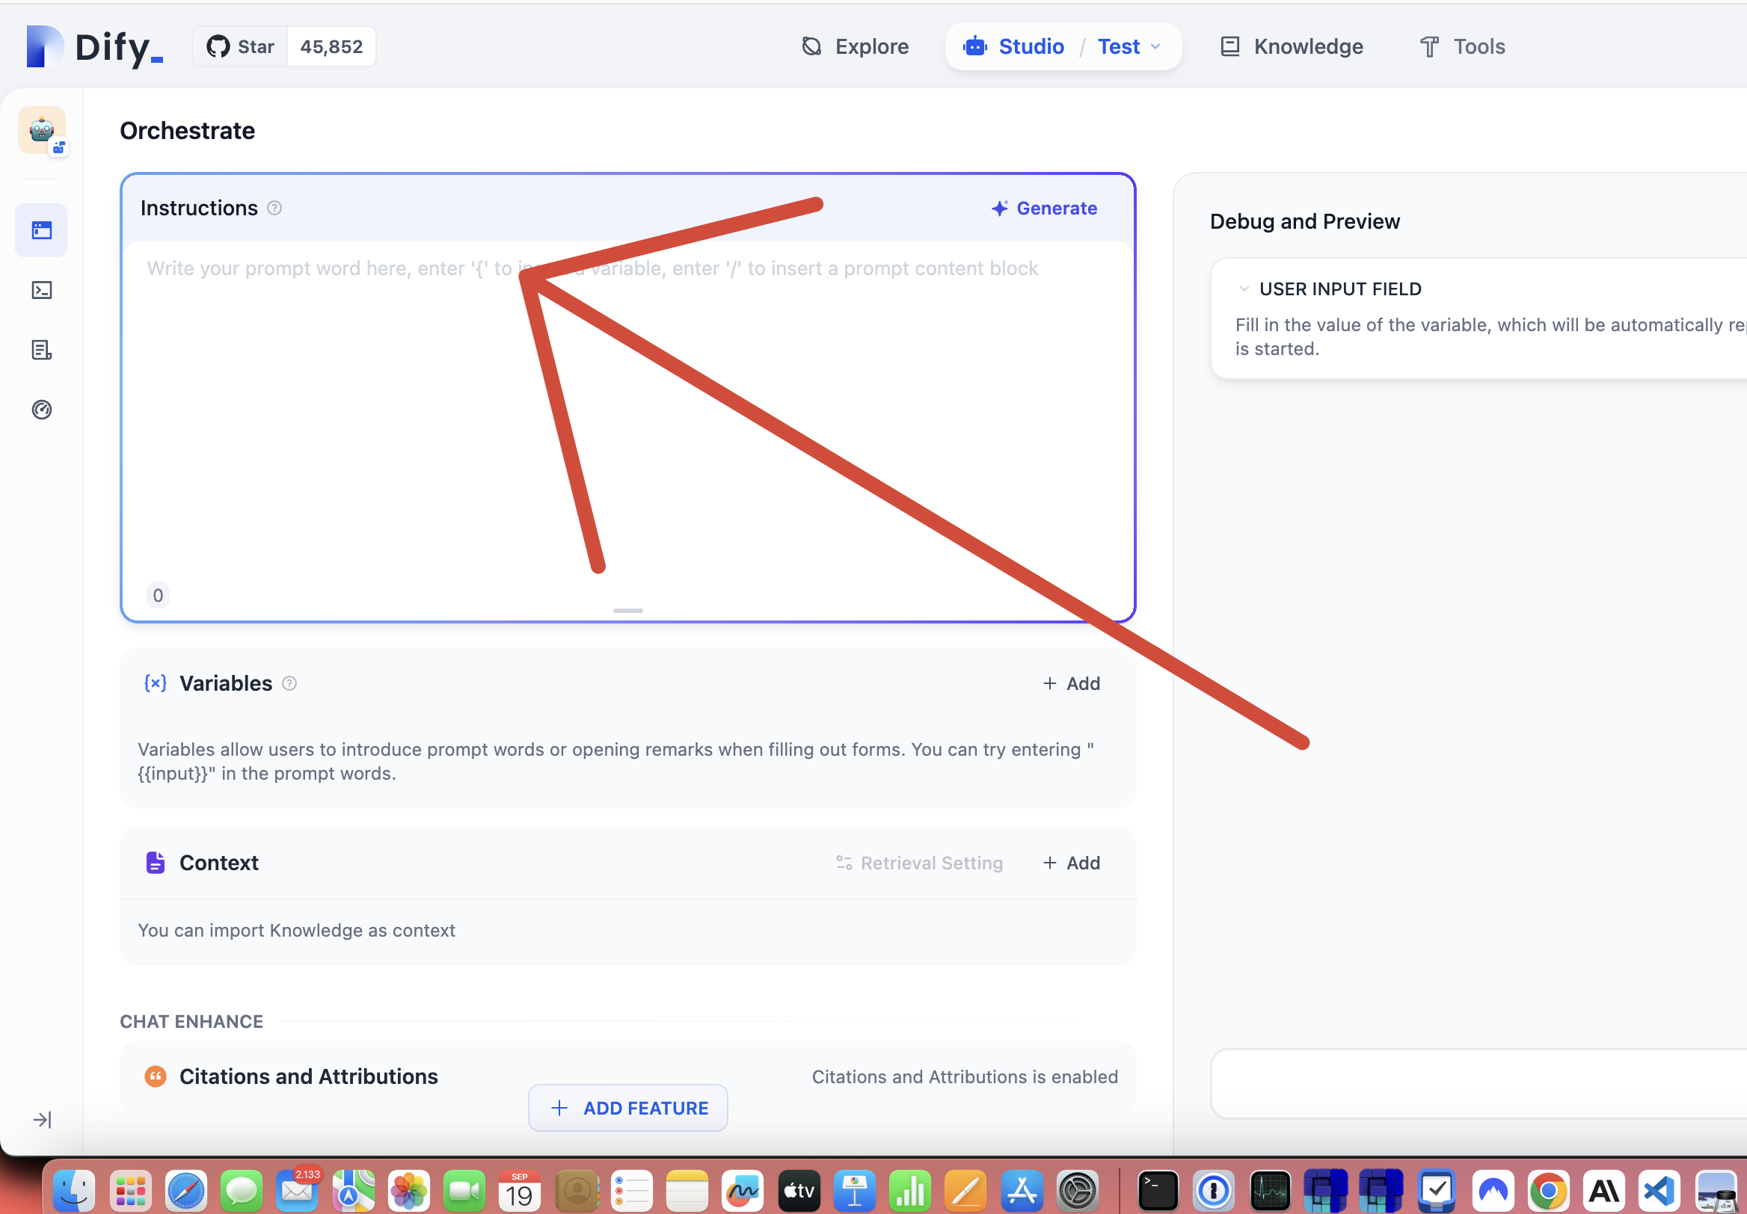Open Photos from the Dock

click(408, 1190)
